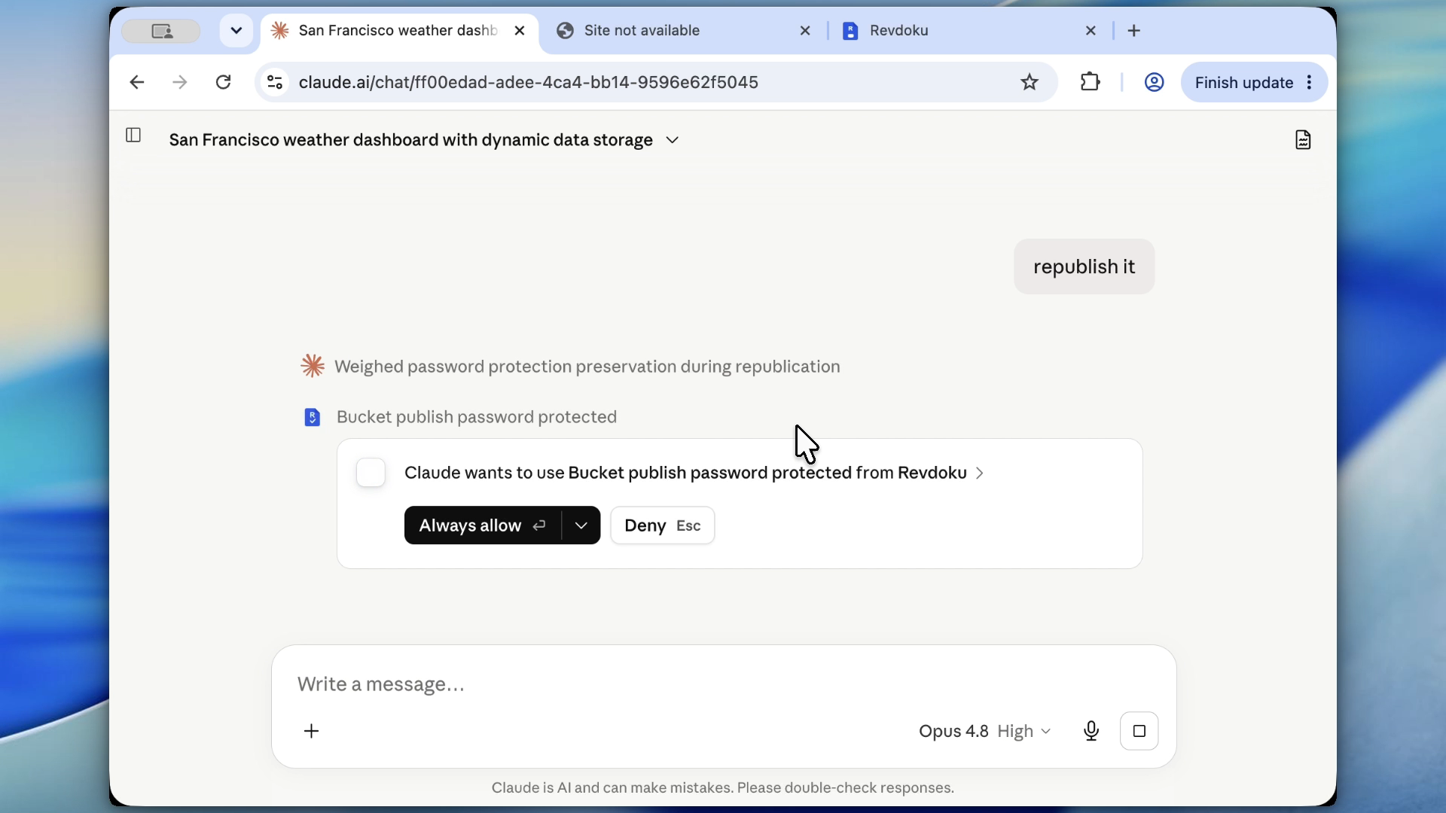Open the three-dot menu beside Finish update
Image resolution: width=1446 pixels, height=813 pixels.
(x=1310, y=82)
